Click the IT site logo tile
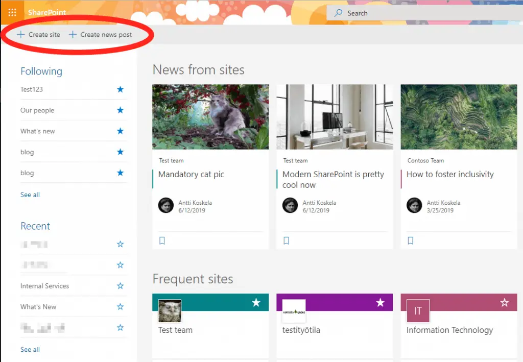This screenshot has width=523, height=362. [x=418, y=310]
